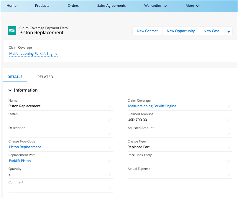Click the Claim Coverage Payment Detail record icon
This screenshot has height=199, width=238.
click(x=12, y=30)
